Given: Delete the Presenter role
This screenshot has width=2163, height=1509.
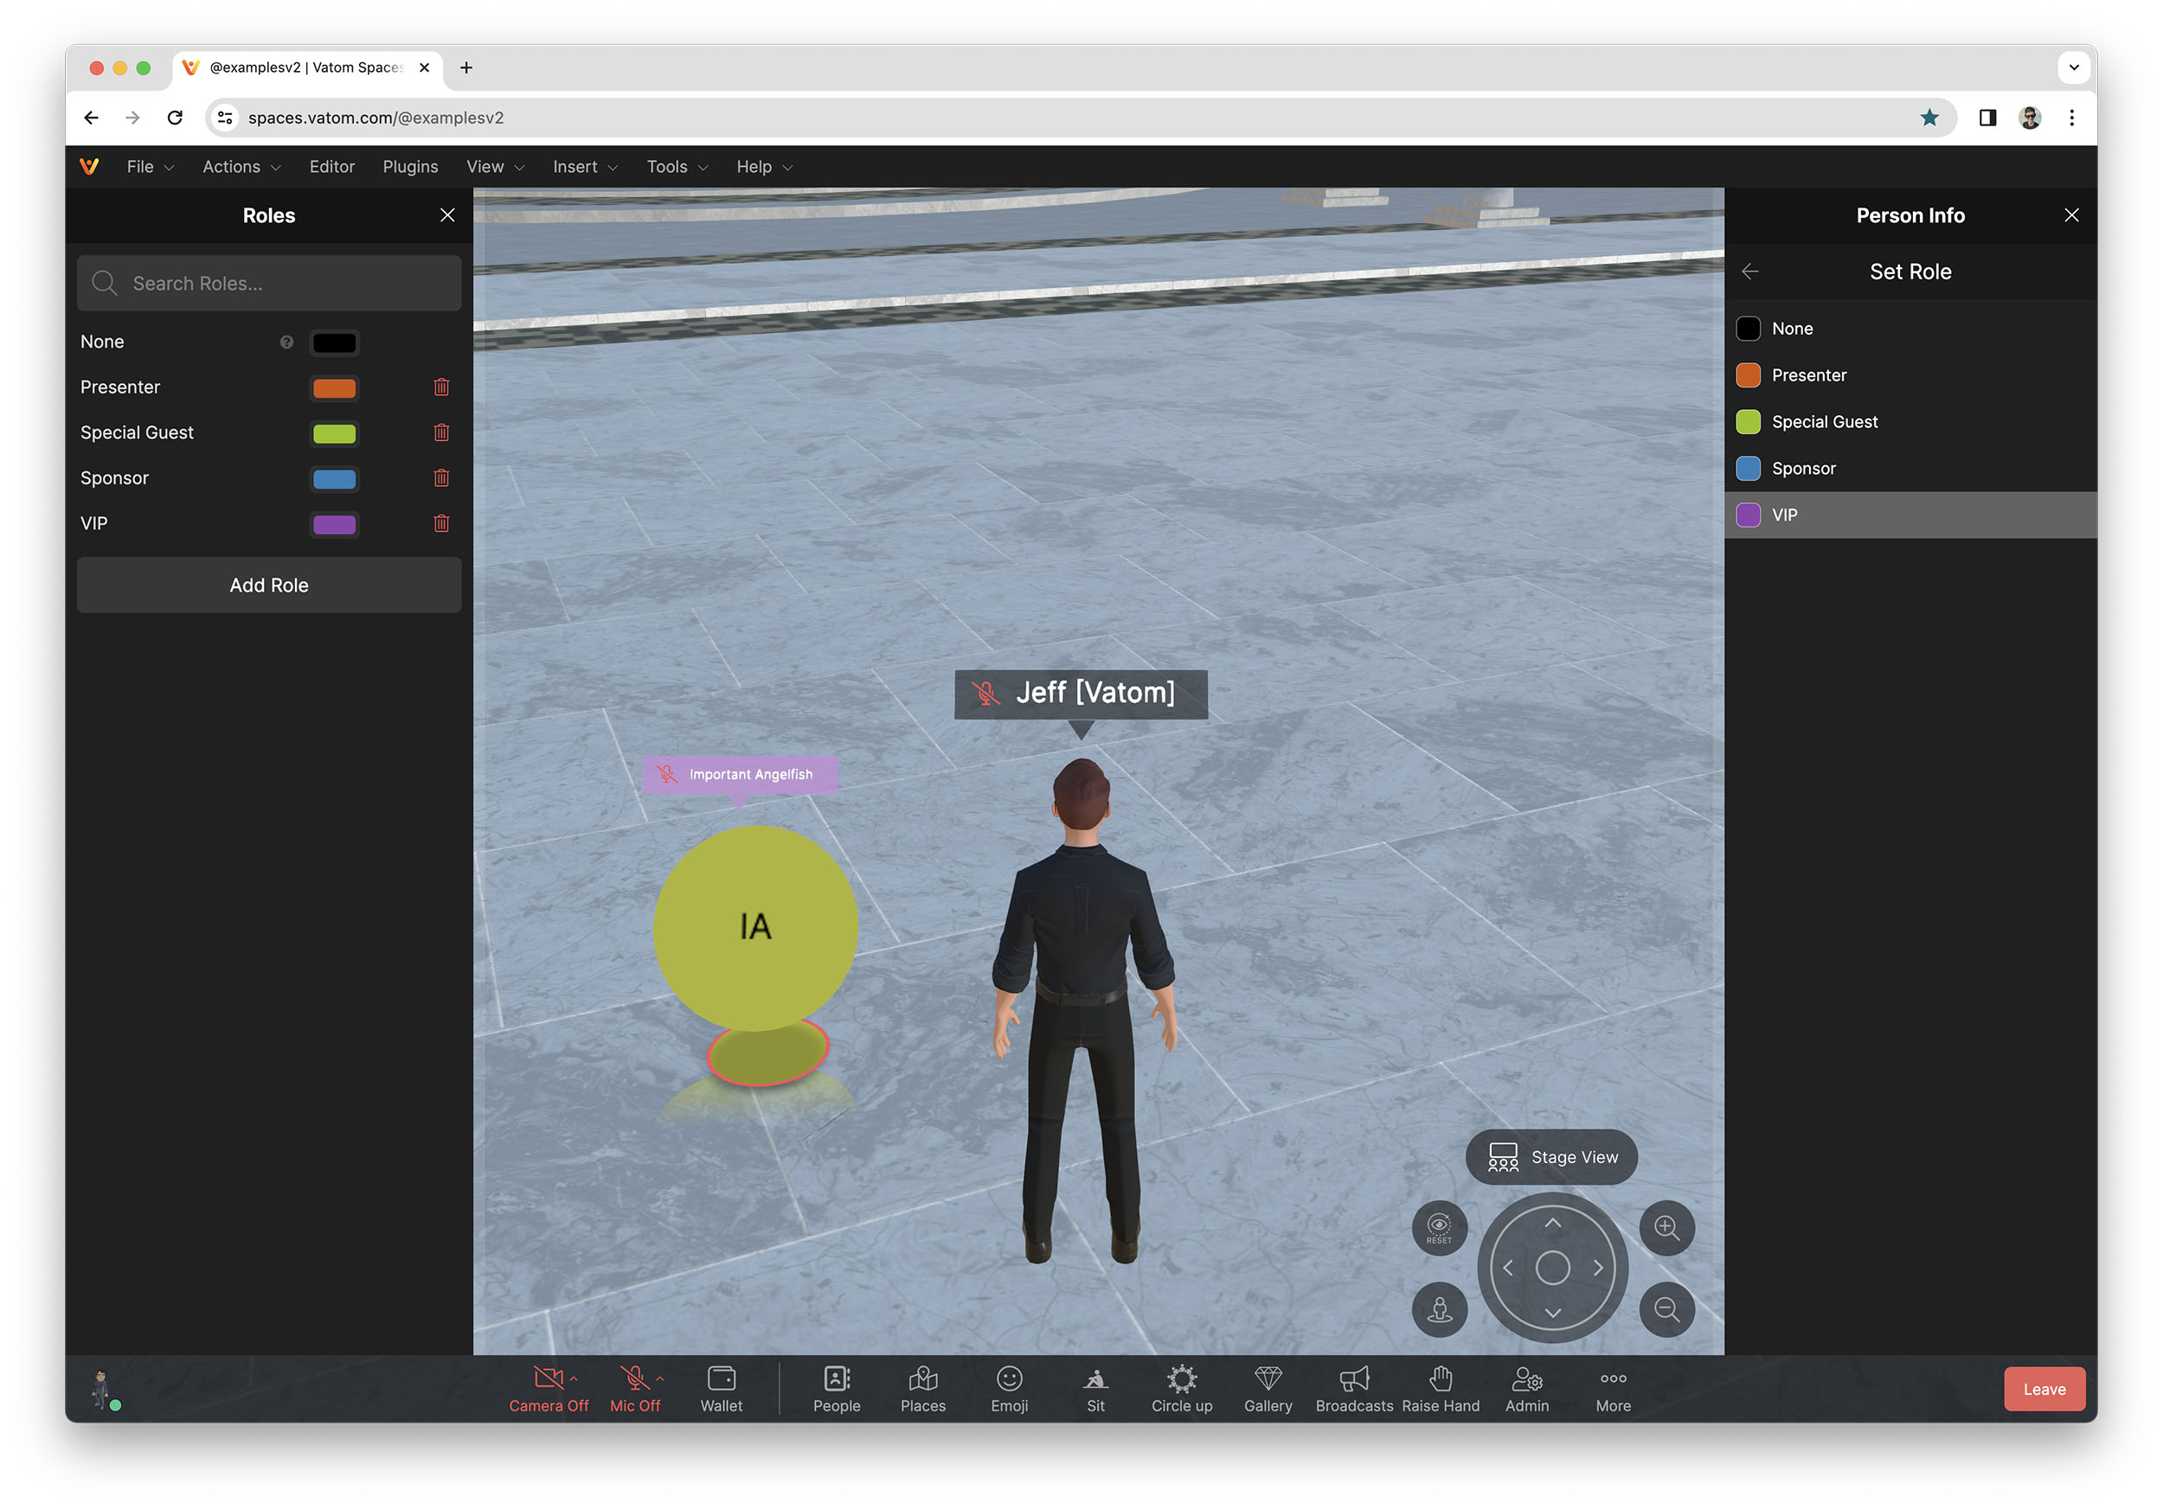Looking at the screenshot, I should (x=441, y=387).
